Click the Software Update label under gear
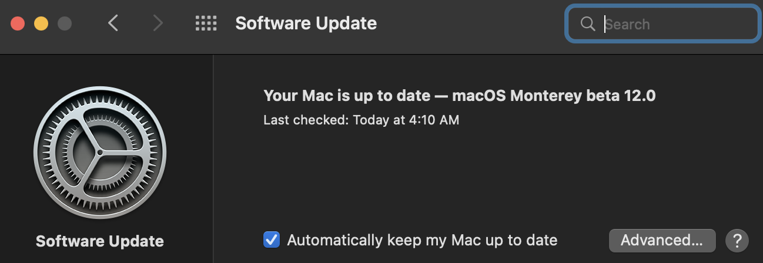This screenshot has height=263, width=763. click(x=100, y=241)
